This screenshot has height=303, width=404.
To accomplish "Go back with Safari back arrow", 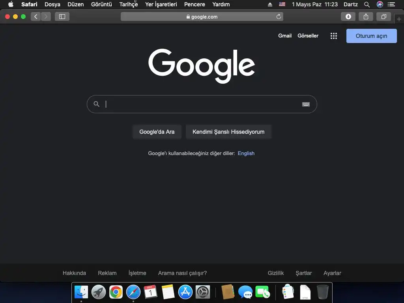I will coord(36,17).
